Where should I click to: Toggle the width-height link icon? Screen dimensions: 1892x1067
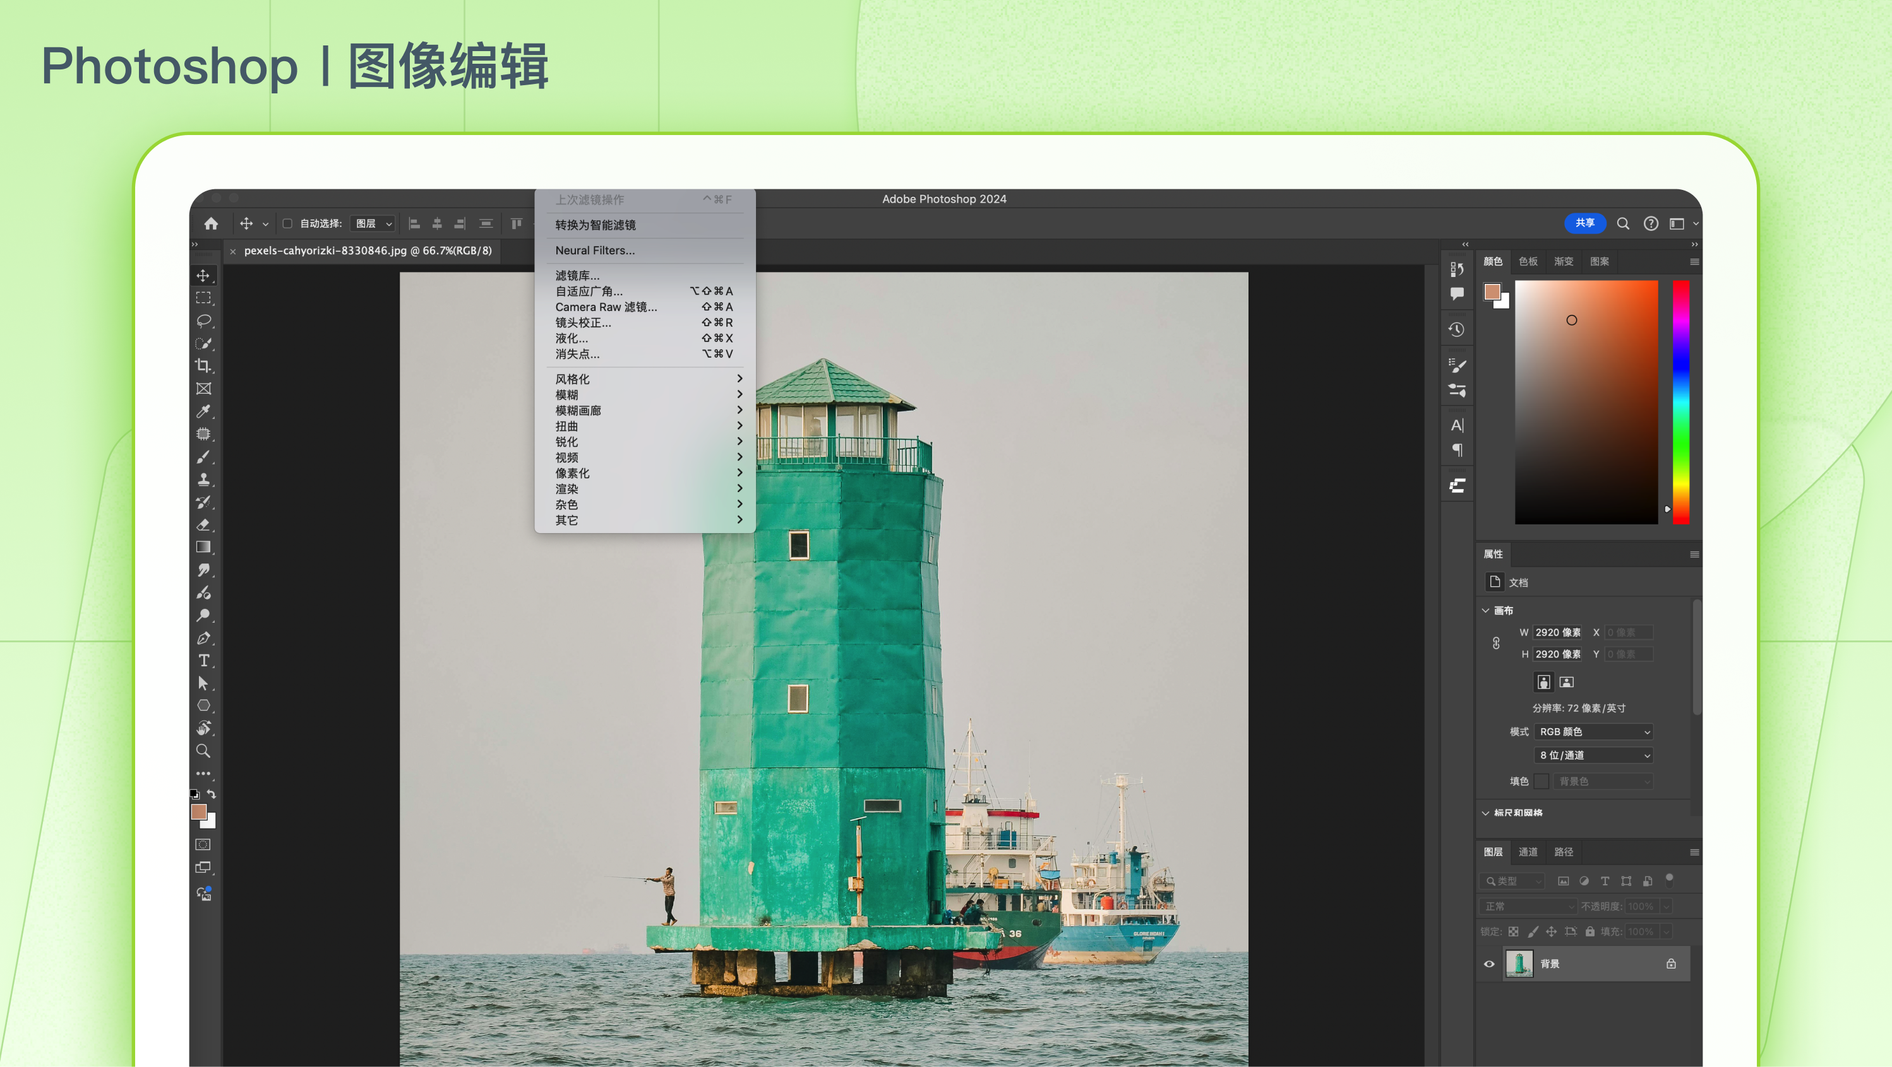(1496, 644)
